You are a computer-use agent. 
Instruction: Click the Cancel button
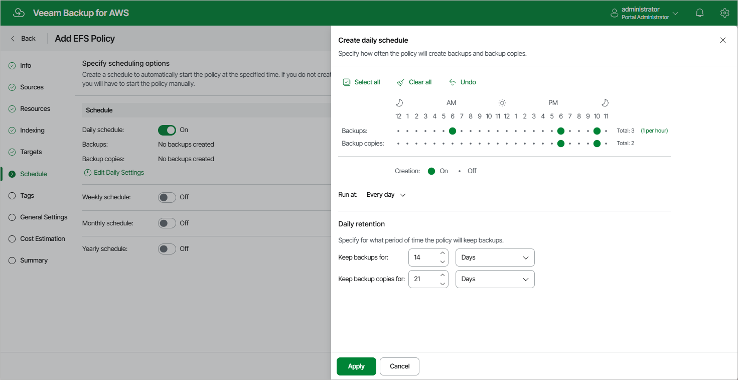coord(399,366)
